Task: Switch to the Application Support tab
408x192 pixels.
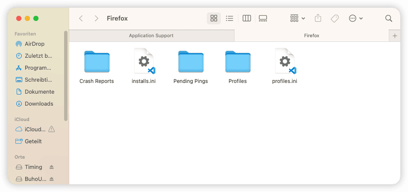Action: (151, 35)
